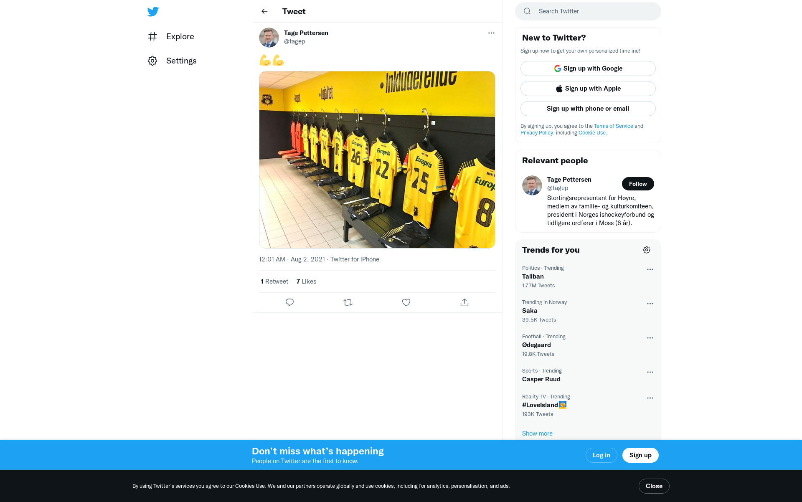Open the Explore hashtag item
Viewport: 802px width, 502px height.
171,36
